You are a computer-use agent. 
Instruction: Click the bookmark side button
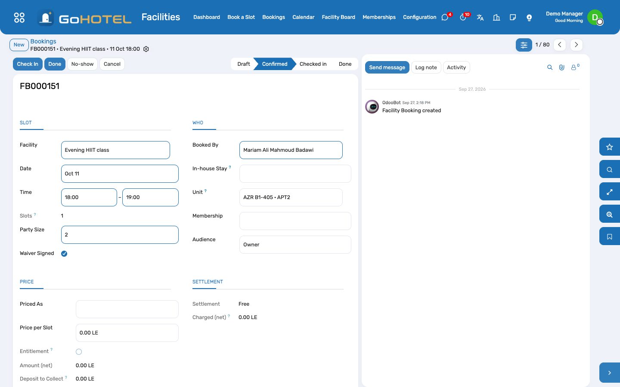click(x=610, y=236)
